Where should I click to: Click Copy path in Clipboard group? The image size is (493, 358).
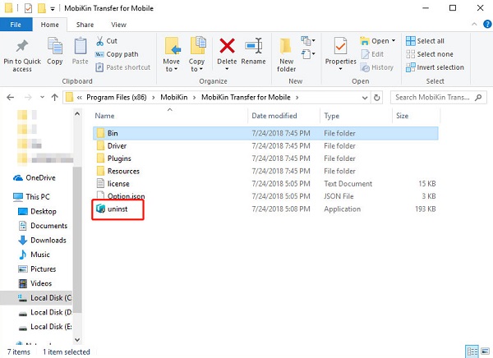(x=117, y=54)
